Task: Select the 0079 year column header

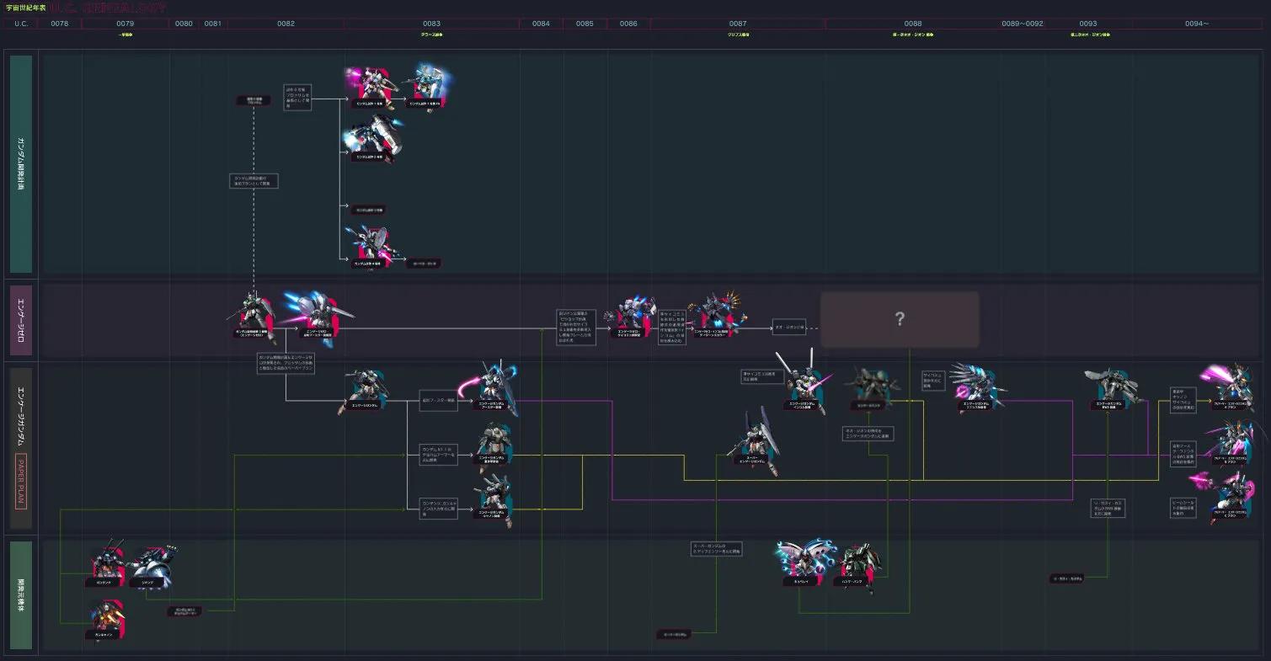Action: tap(125, 24)
